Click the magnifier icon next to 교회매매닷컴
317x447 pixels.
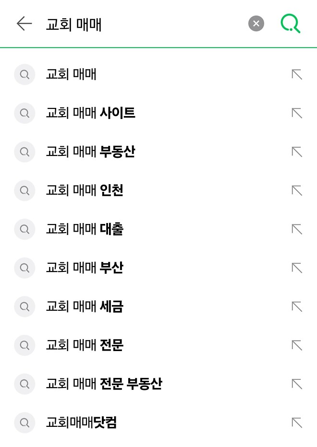[24, 423]
